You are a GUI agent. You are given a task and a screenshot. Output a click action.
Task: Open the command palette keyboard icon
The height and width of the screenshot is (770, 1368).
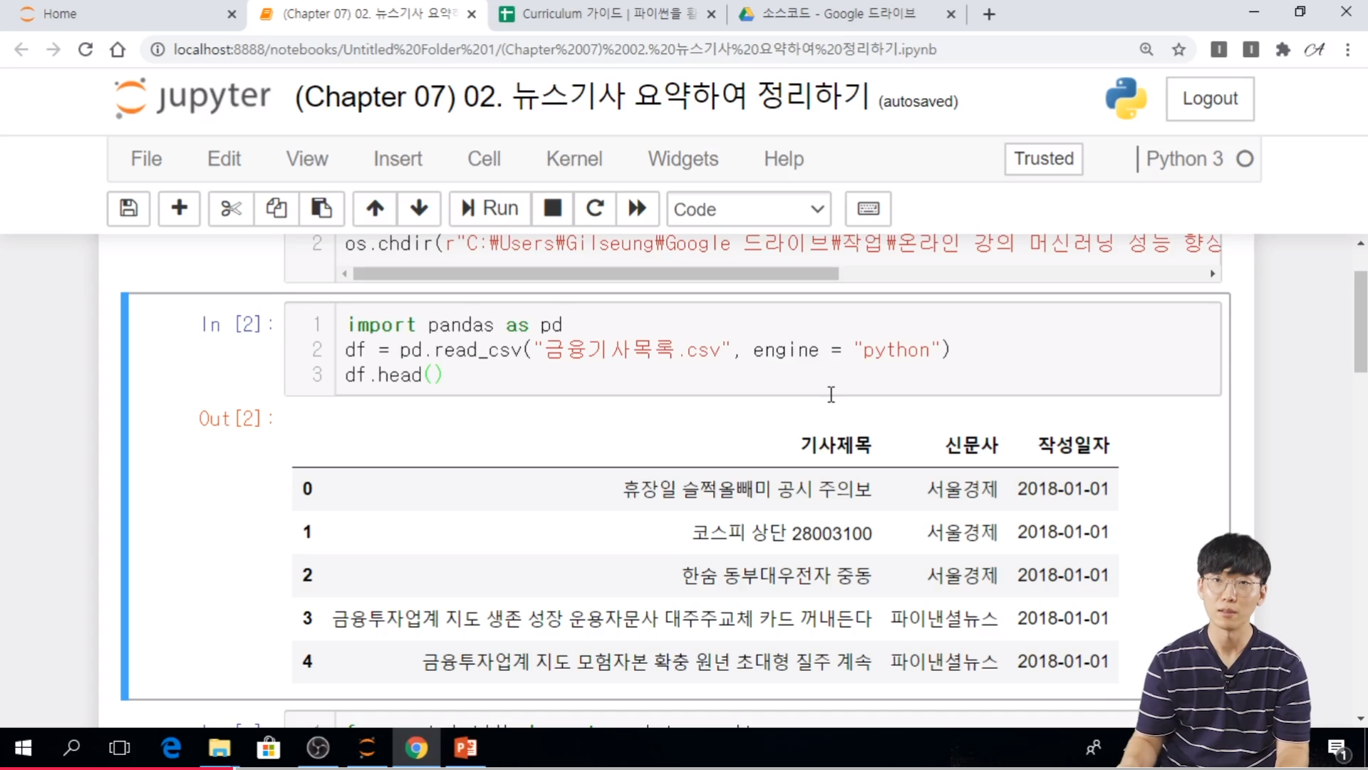pos(868,208)
